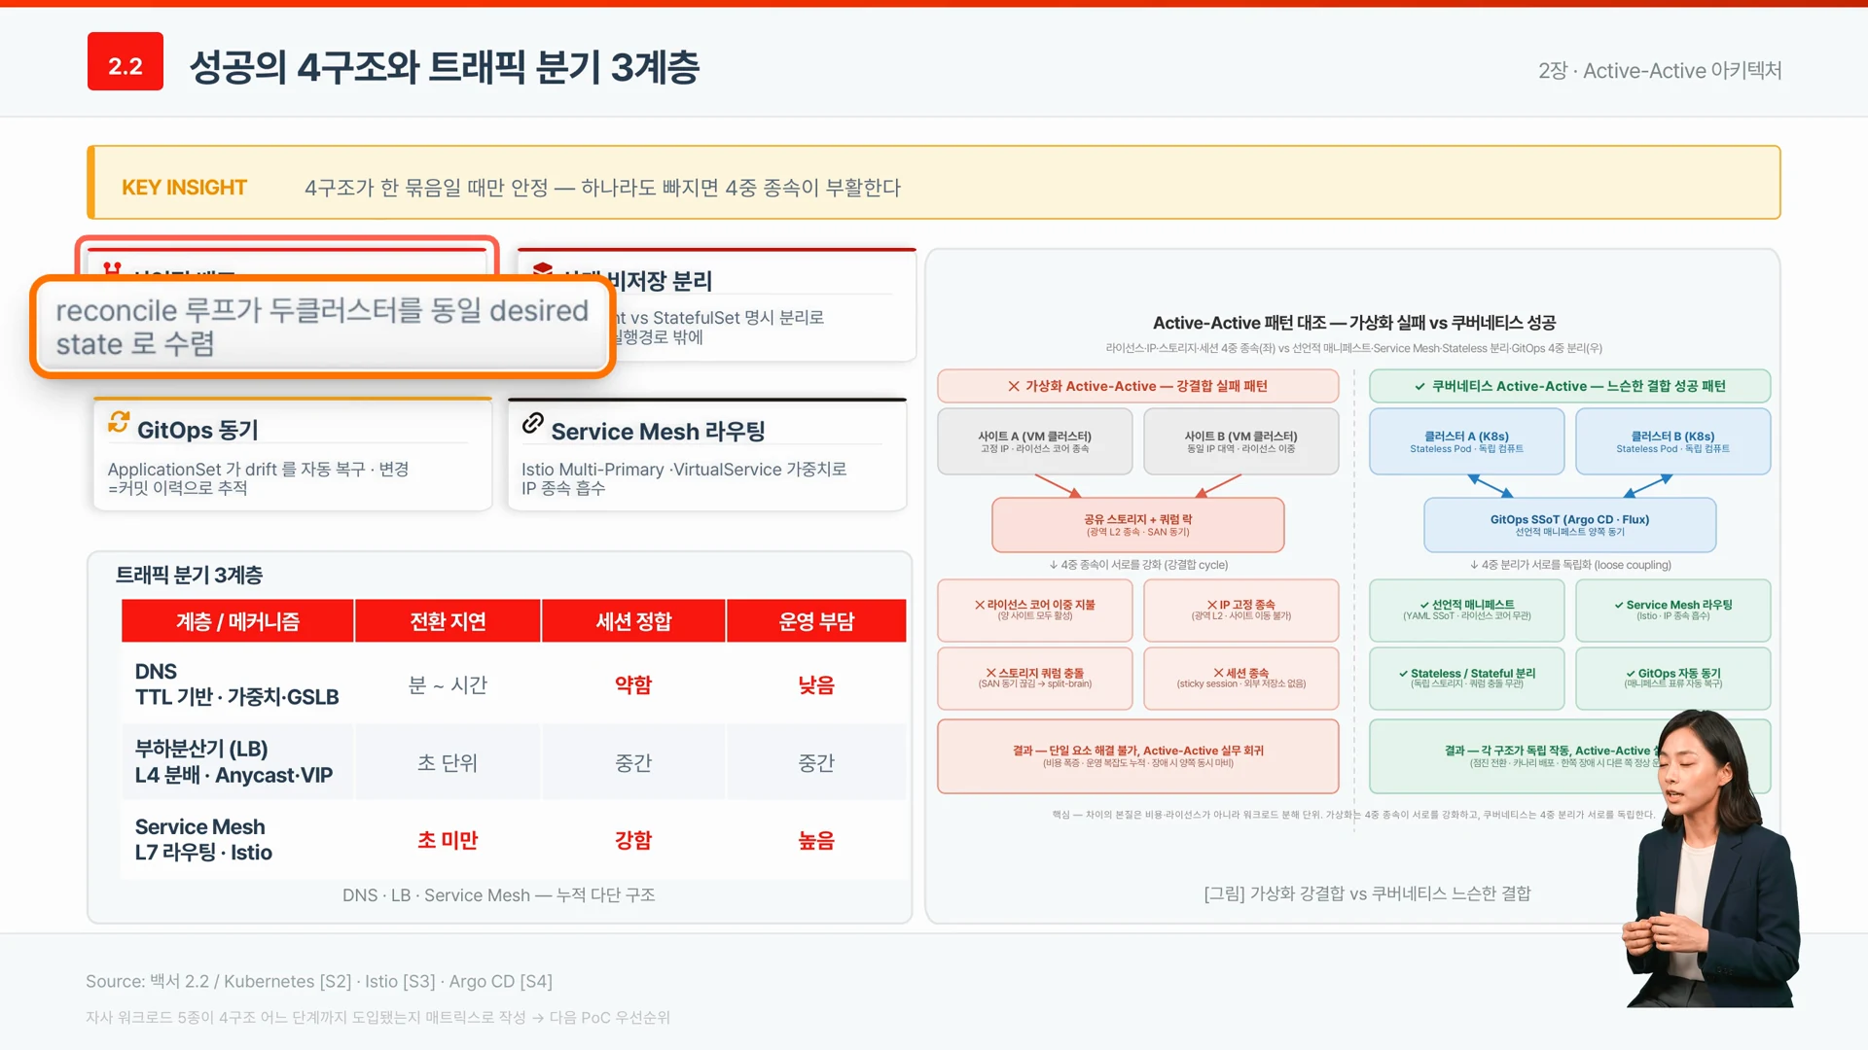Select the 트래픽 분기 3계층 section heading

click(190, 576)
